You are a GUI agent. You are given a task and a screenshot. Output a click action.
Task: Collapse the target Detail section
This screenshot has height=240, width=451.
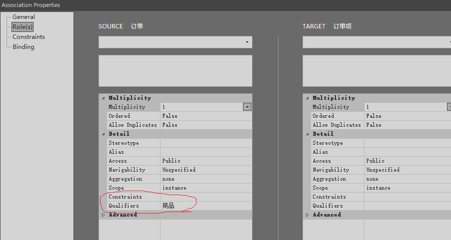pyautogui.click(x=307, y=134)
